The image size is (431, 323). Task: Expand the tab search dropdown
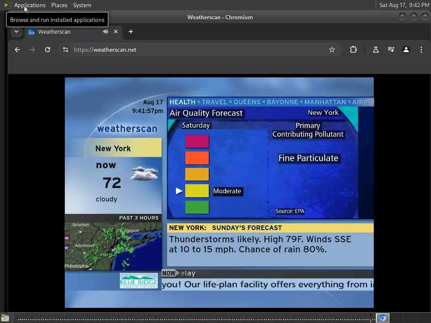[x=16, y=32]
